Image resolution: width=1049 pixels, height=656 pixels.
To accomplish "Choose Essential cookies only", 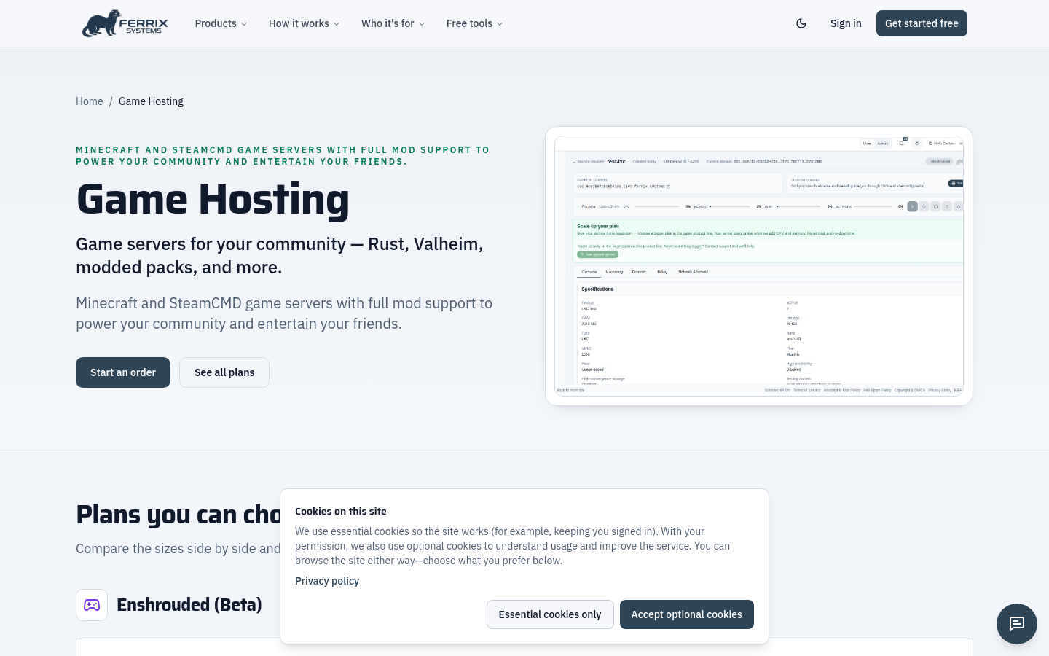I will point(550,614).
